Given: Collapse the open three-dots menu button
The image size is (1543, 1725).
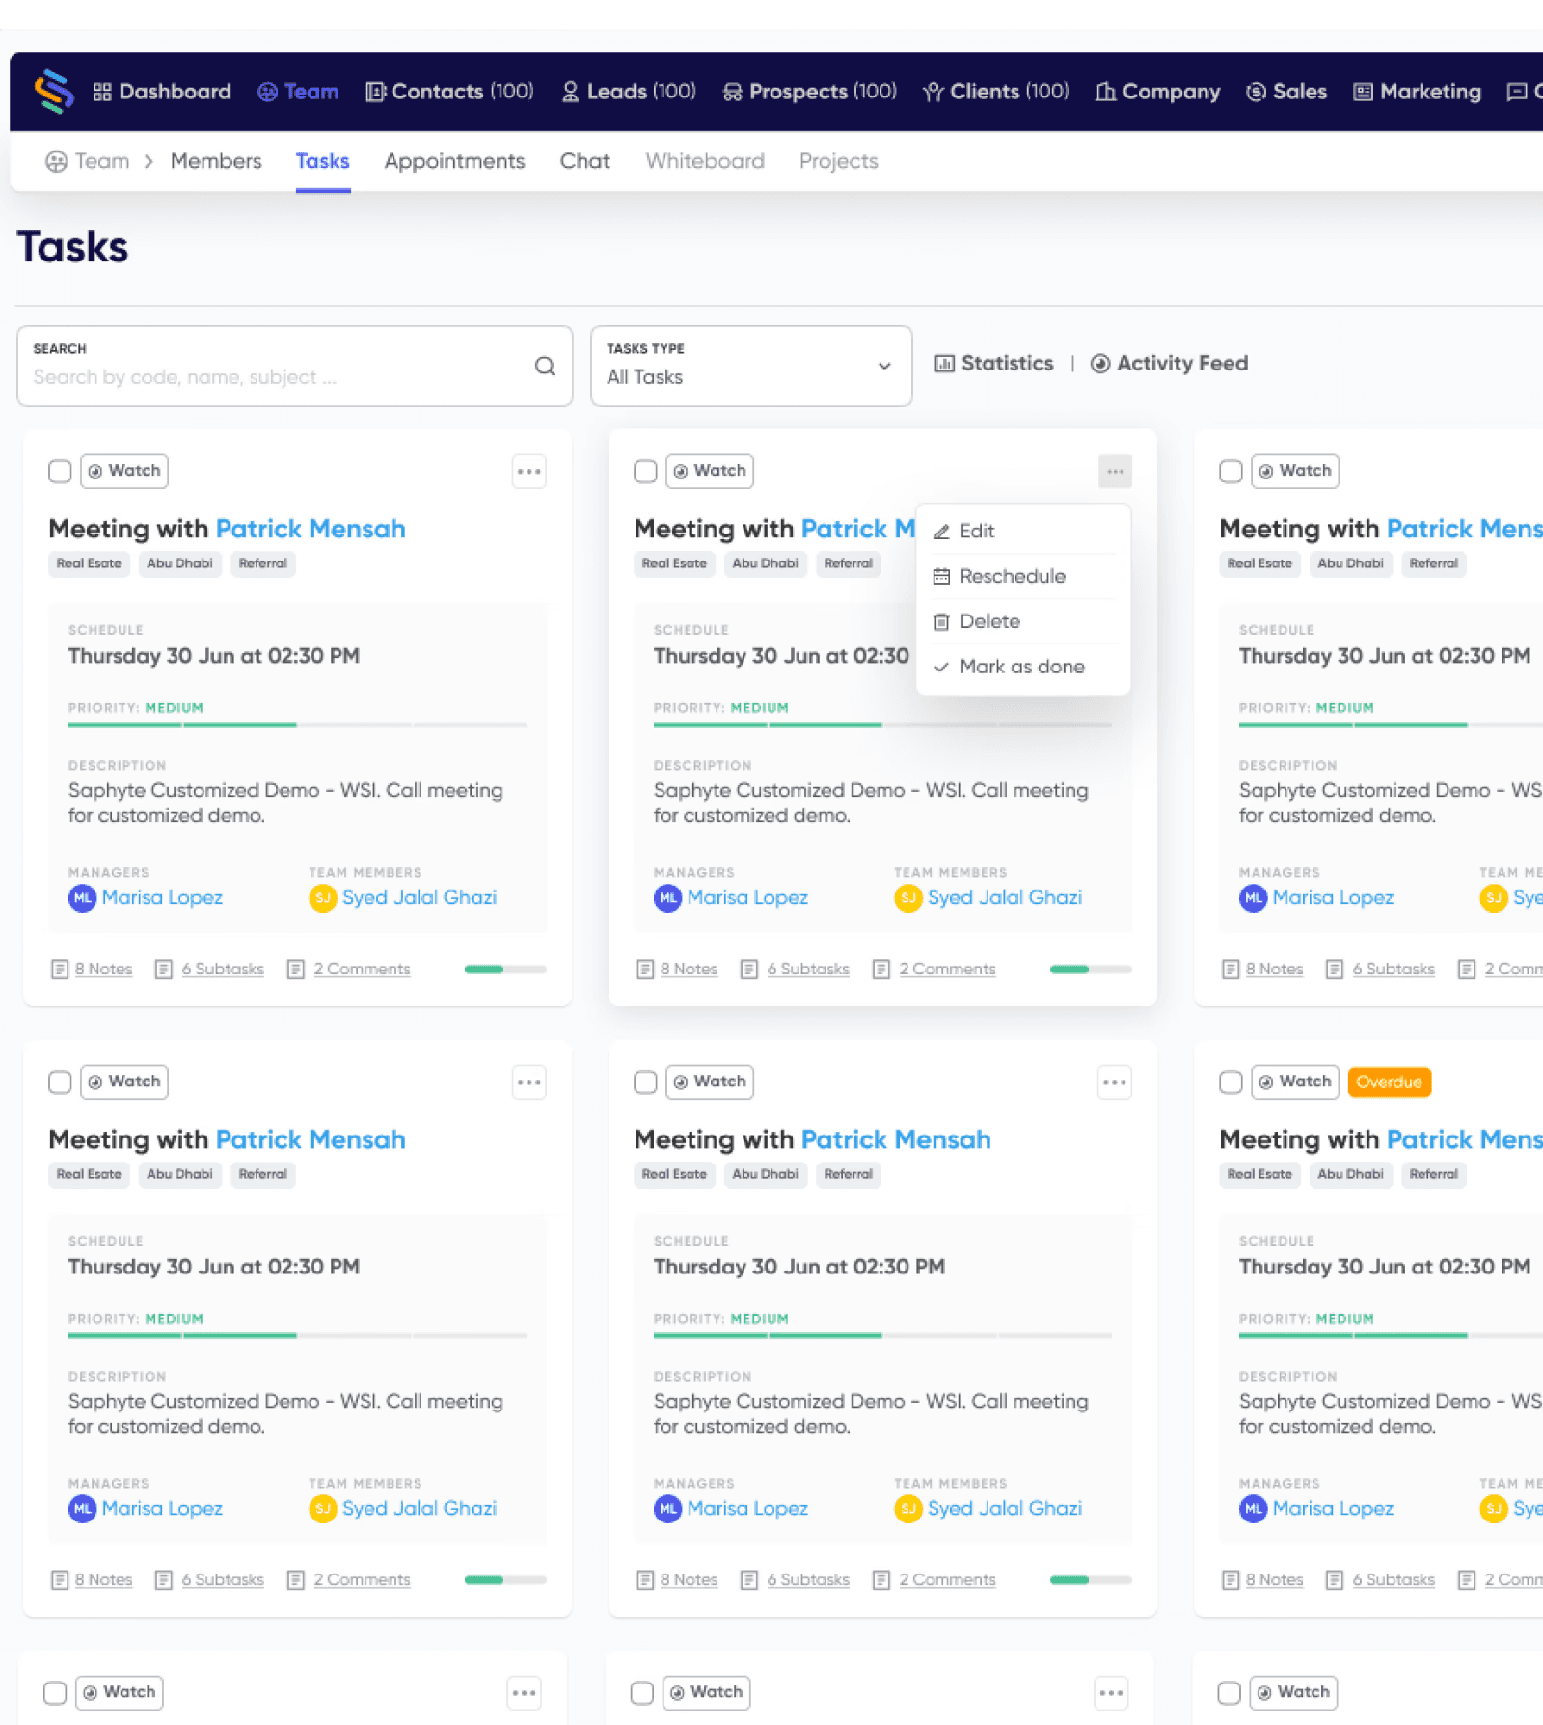Looking at the screenshot, I should [1115, 472].
